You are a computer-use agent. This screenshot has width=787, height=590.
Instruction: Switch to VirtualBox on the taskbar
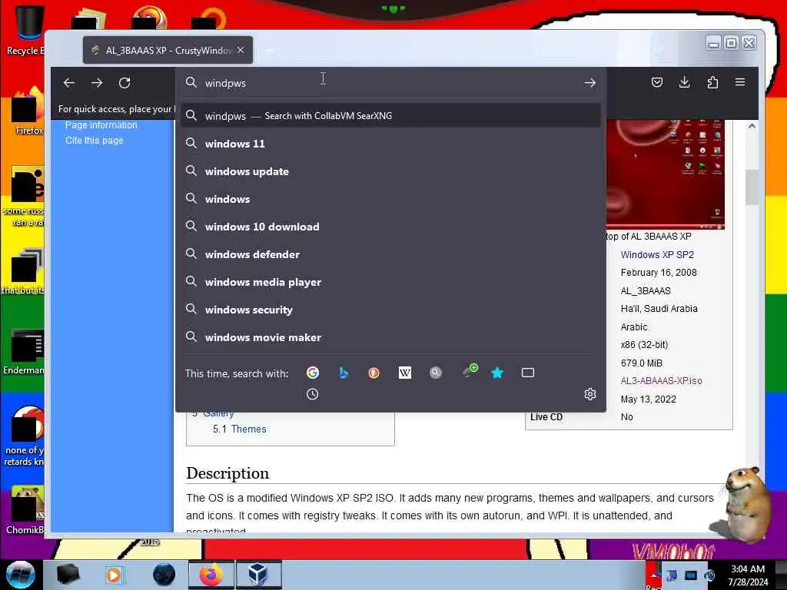tap(258, 575)
